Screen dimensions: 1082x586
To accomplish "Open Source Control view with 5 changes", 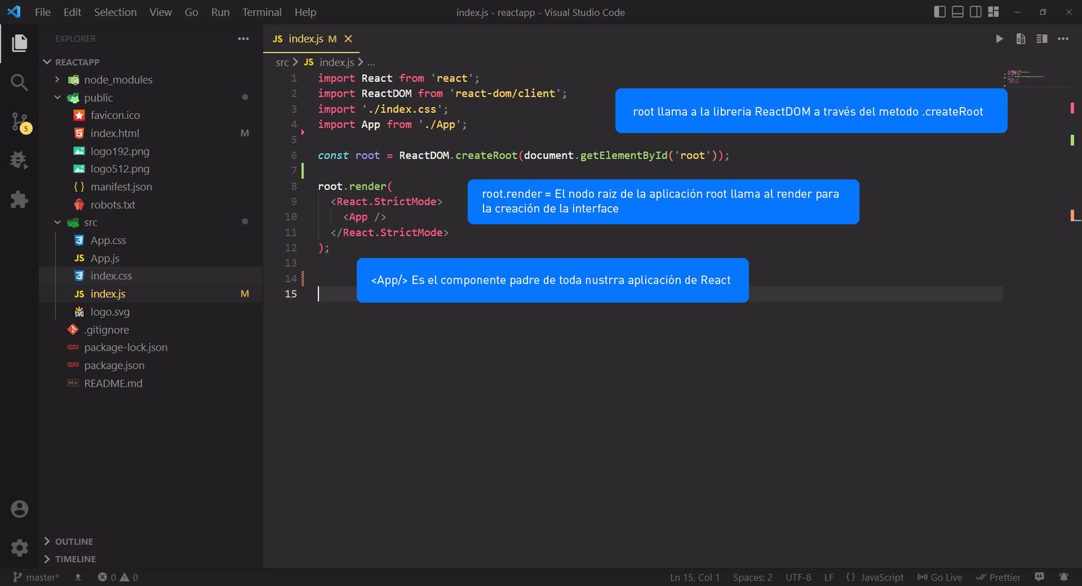I will (20, 122).
